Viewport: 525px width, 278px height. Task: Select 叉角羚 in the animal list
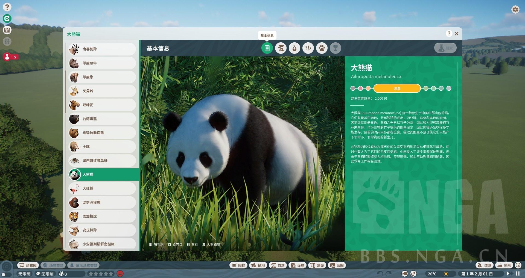click(x=102, y=91)
